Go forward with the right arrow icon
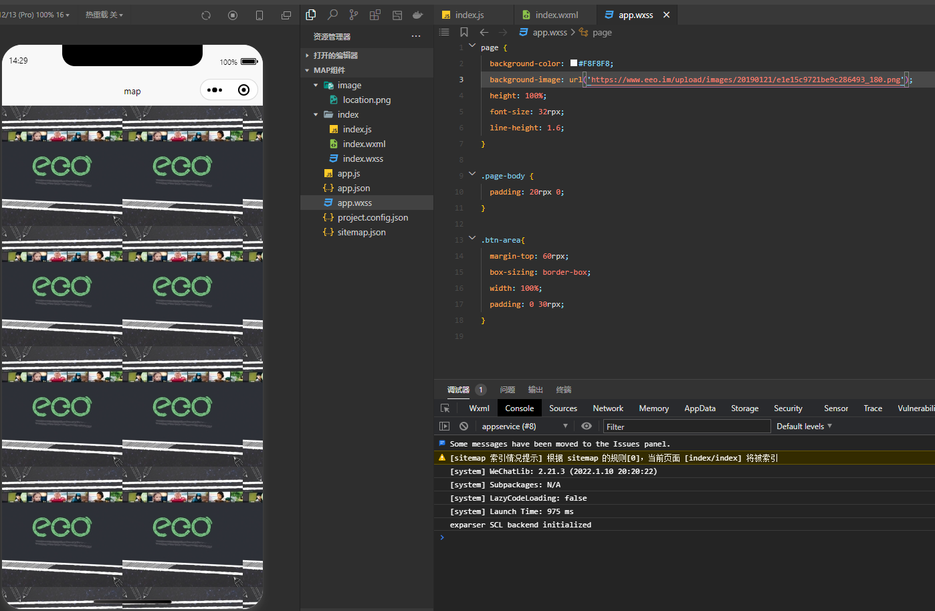Viewport: 935px width, 611px height. [x=503, y=32]
